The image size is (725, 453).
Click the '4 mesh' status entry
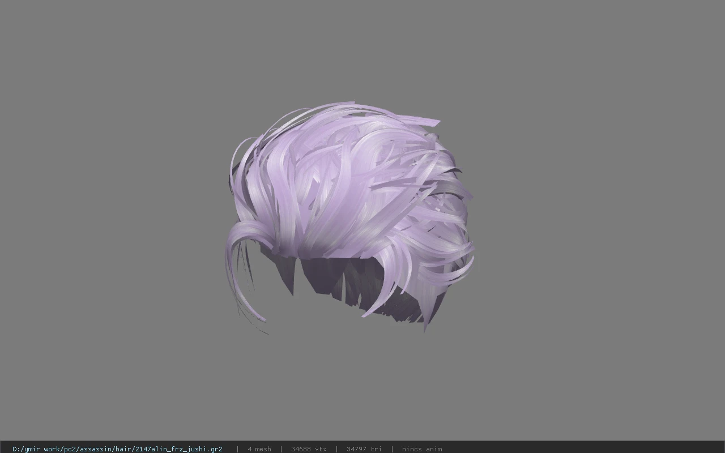(259, 449)
